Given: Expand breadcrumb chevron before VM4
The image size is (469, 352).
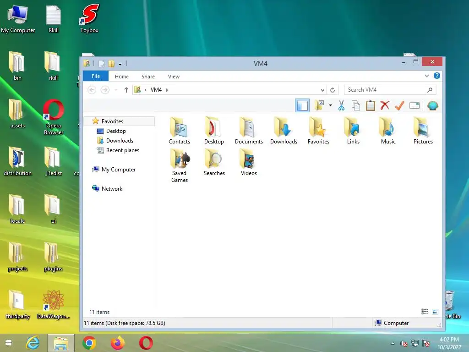Looking at the screenshot, I should 145,90.
